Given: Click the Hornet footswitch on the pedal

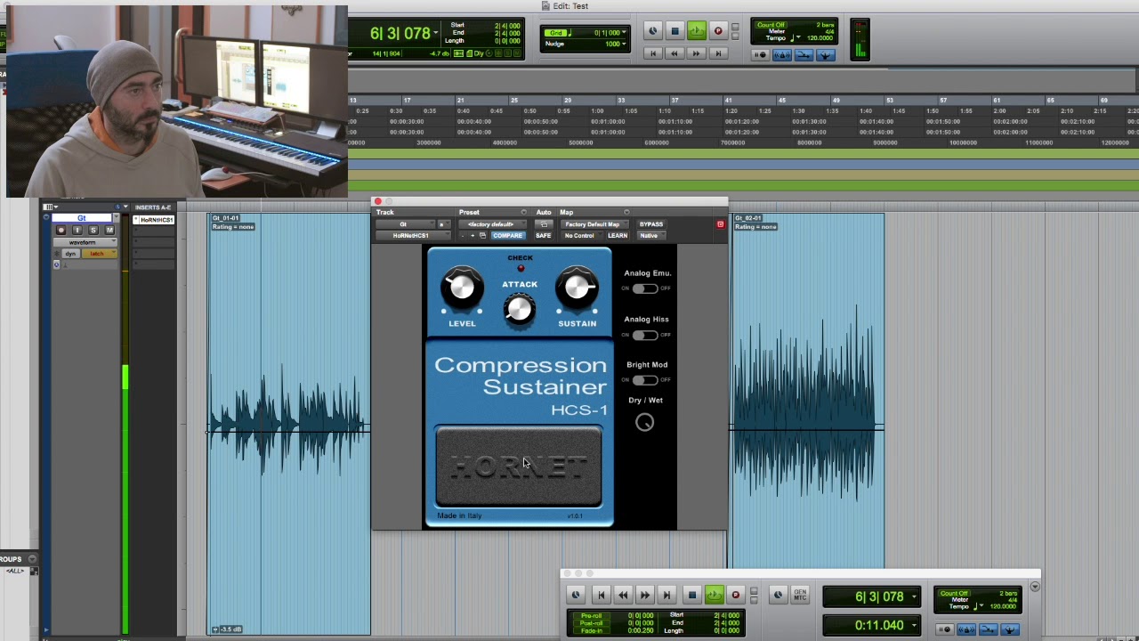Looking at the screenshot, I should coord(519,467).
